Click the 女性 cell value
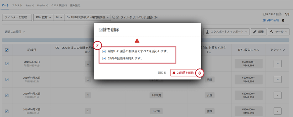 pyautogui.click(x=209, y=96)
